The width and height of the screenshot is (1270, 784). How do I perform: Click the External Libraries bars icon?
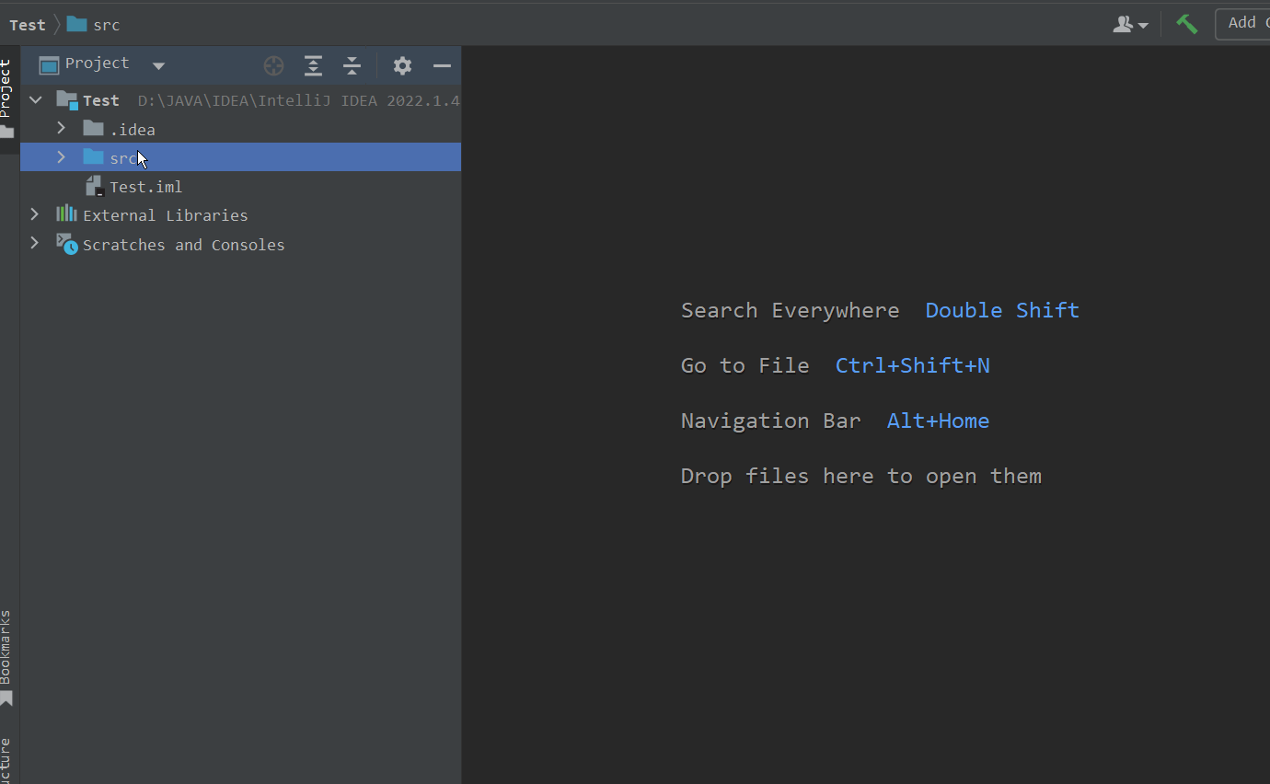(x=66, y=213)
